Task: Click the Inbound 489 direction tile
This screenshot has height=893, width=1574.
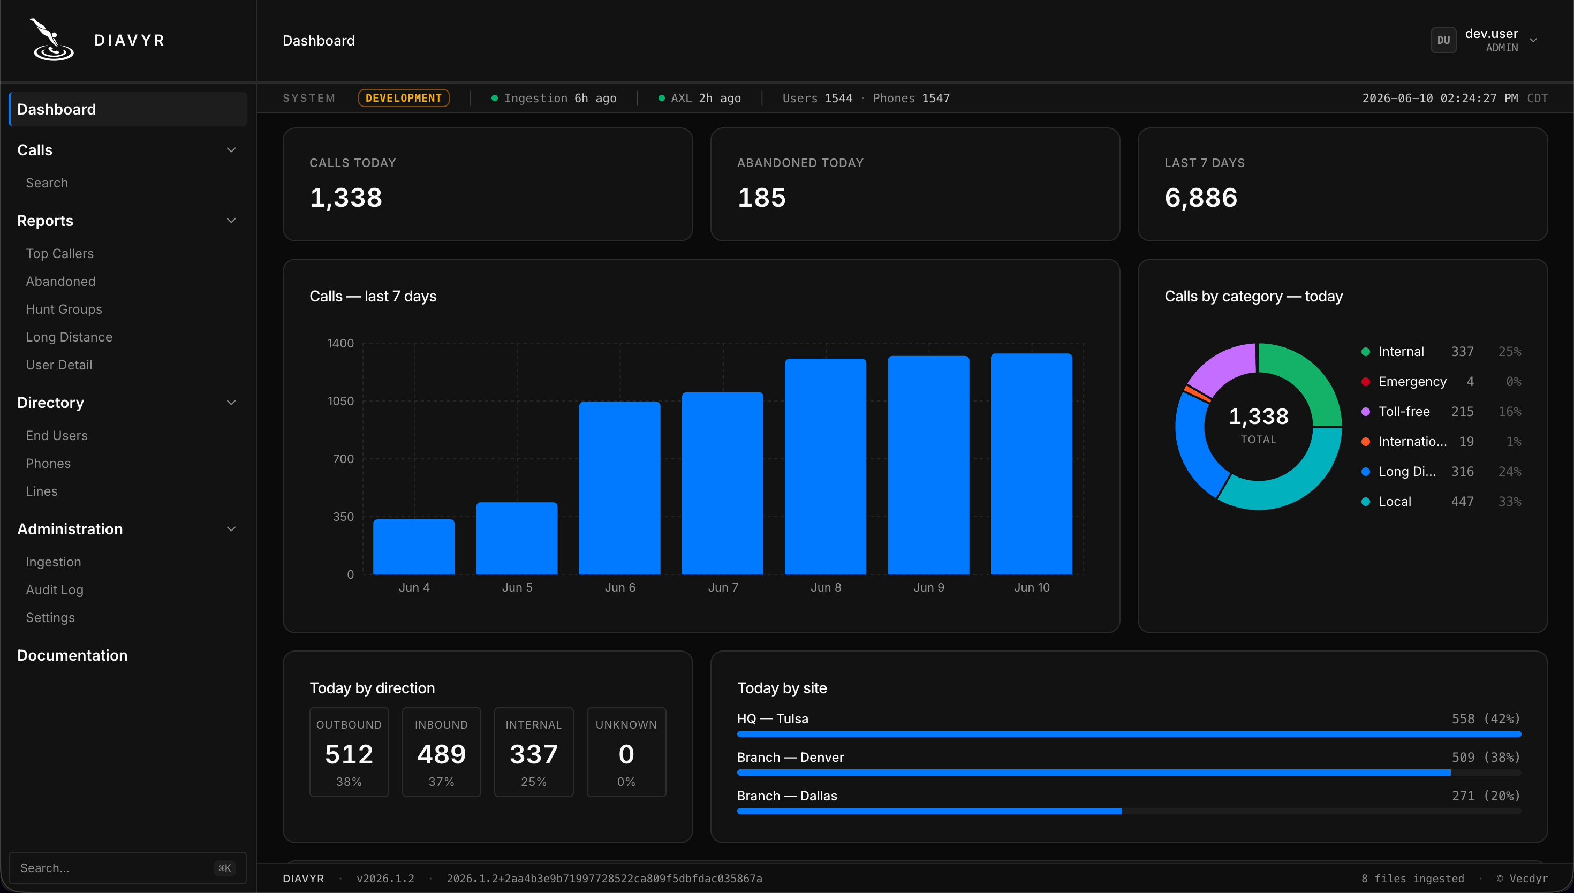Action: (x=442, y=753)
